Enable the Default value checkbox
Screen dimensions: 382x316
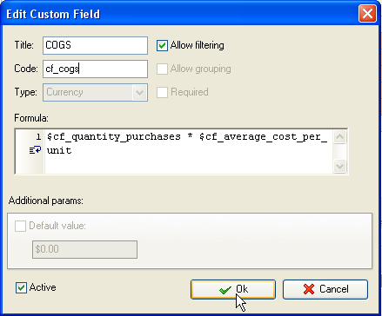(x=20, y=226)
